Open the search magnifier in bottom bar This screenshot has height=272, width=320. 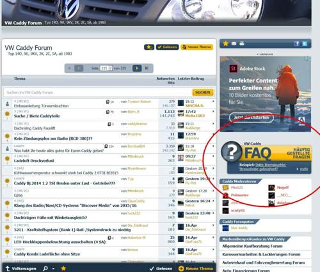pos(45,268)
